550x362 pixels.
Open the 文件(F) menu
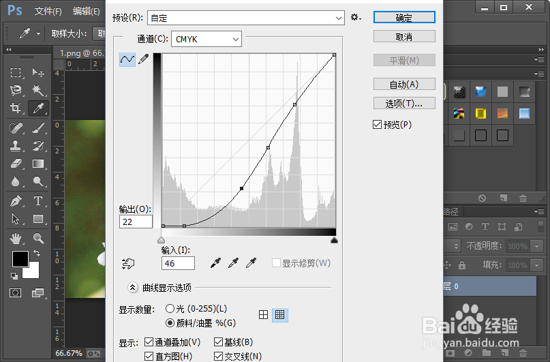(x=48, y=11)
